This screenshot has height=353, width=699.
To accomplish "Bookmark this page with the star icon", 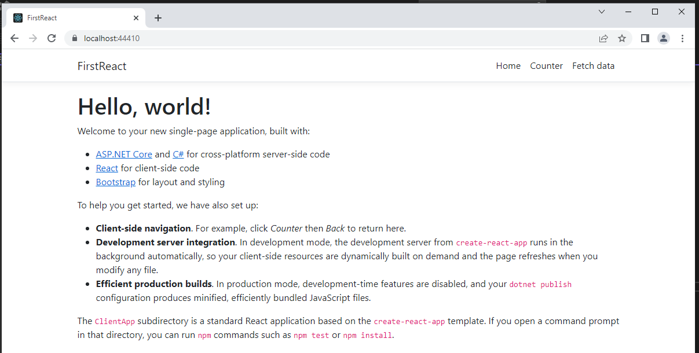I will coord(622,38).
